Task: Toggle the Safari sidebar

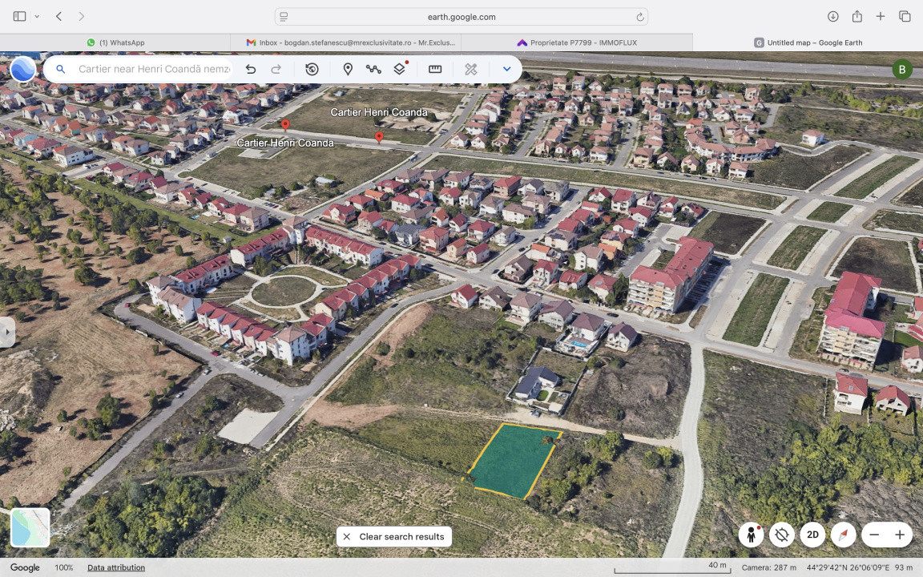Action: click(19, 16)
